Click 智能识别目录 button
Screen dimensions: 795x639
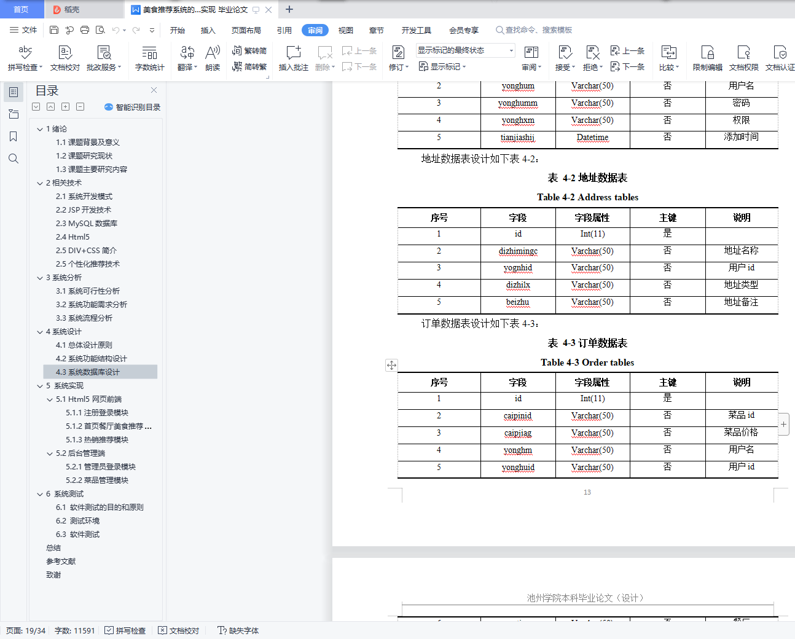coord(132,107)
